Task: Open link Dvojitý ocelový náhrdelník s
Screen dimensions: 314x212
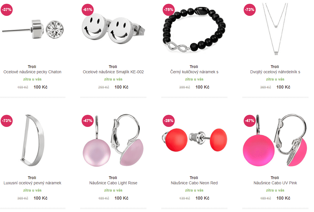Action: [275, 72]
